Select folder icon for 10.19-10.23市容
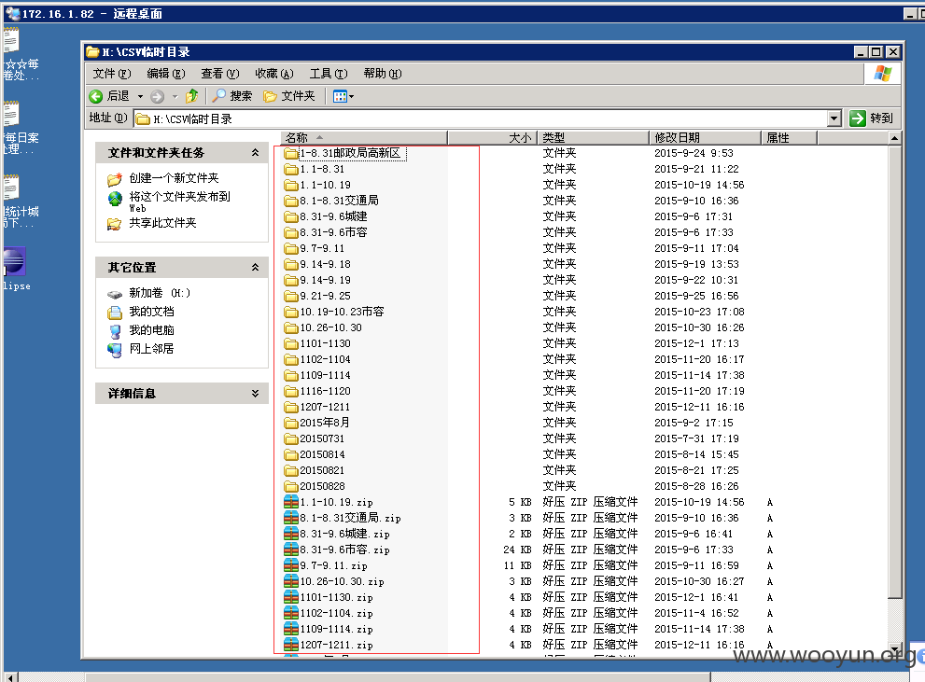 pos(291,312)
